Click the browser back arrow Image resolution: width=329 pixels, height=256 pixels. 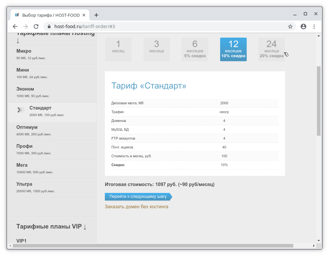(x=15, y=26)
